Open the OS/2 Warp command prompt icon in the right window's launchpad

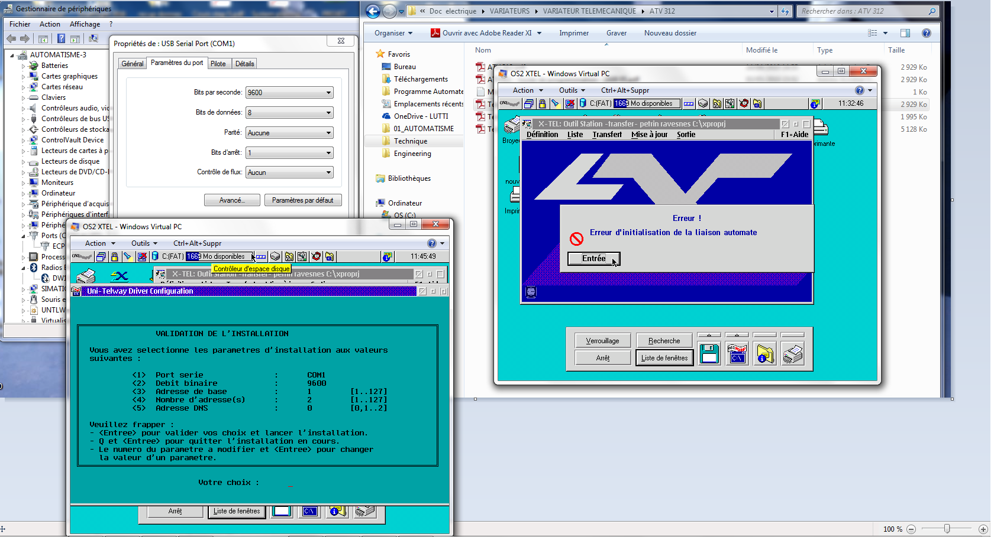click(737, 354)
